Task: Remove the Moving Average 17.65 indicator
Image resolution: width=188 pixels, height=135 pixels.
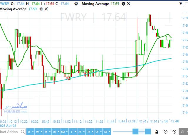Action: [129, 4]
